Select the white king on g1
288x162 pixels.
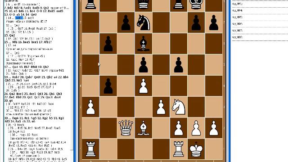[196, 149]
